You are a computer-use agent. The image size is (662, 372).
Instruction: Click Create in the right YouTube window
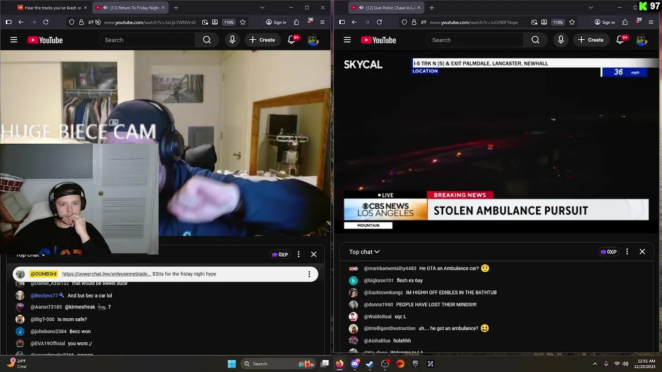(591, 40)
